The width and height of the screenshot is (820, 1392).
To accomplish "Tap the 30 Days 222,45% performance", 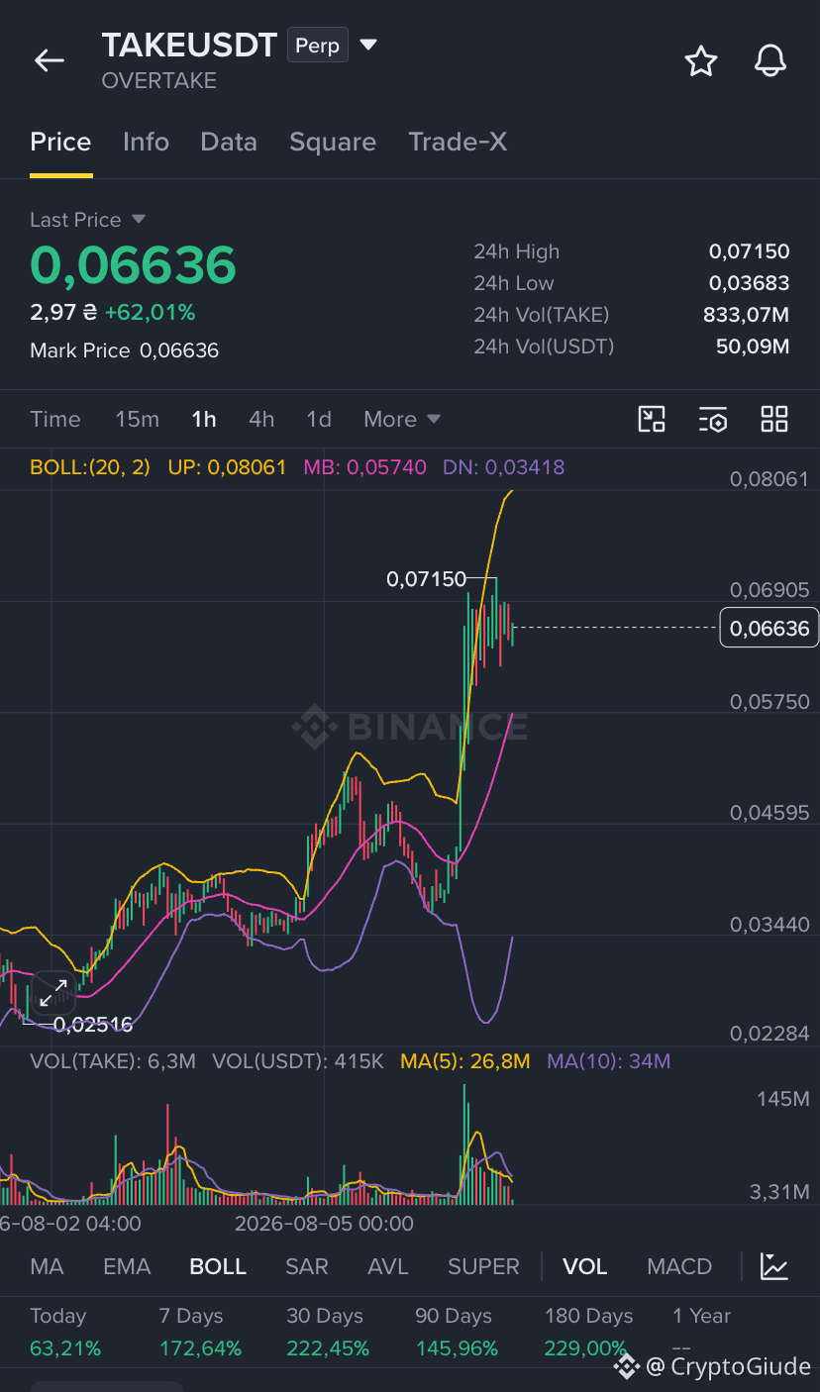I will (x=328, y=1332).
